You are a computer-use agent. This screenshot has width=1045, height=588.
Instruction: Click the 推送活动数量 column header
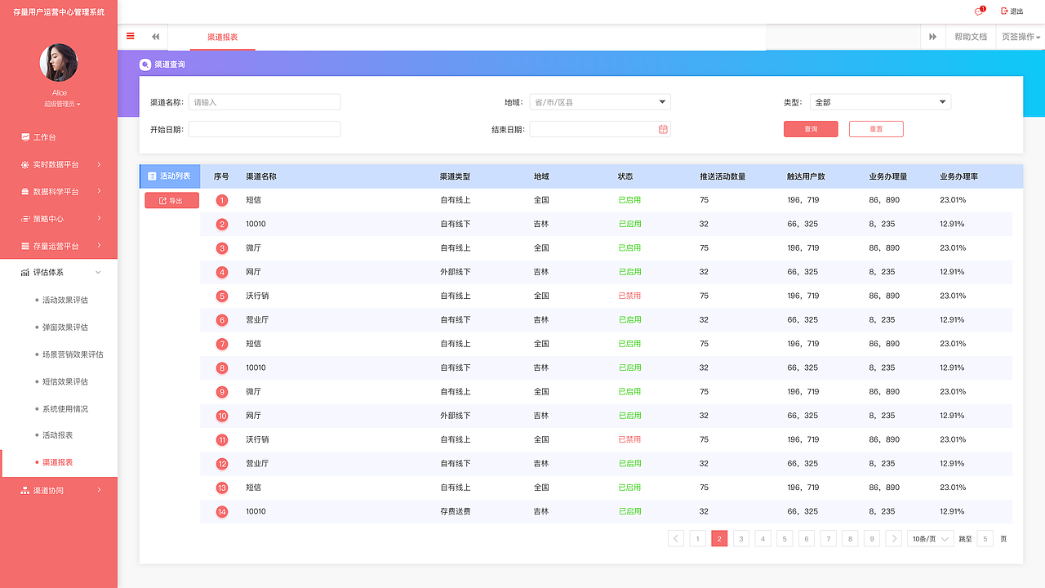(723, 176)
